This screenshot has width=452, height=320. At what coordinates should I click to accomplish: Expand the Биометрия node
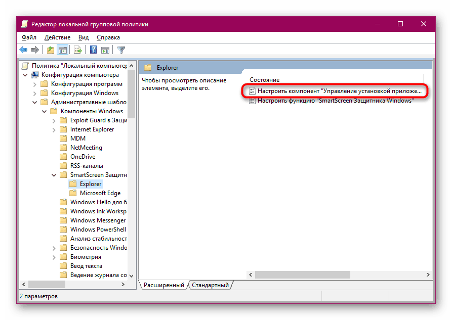[54, 257]
